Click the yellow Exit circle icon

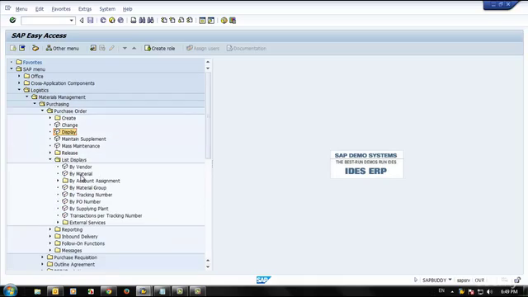pyautogui.click(x=112, y=21)
